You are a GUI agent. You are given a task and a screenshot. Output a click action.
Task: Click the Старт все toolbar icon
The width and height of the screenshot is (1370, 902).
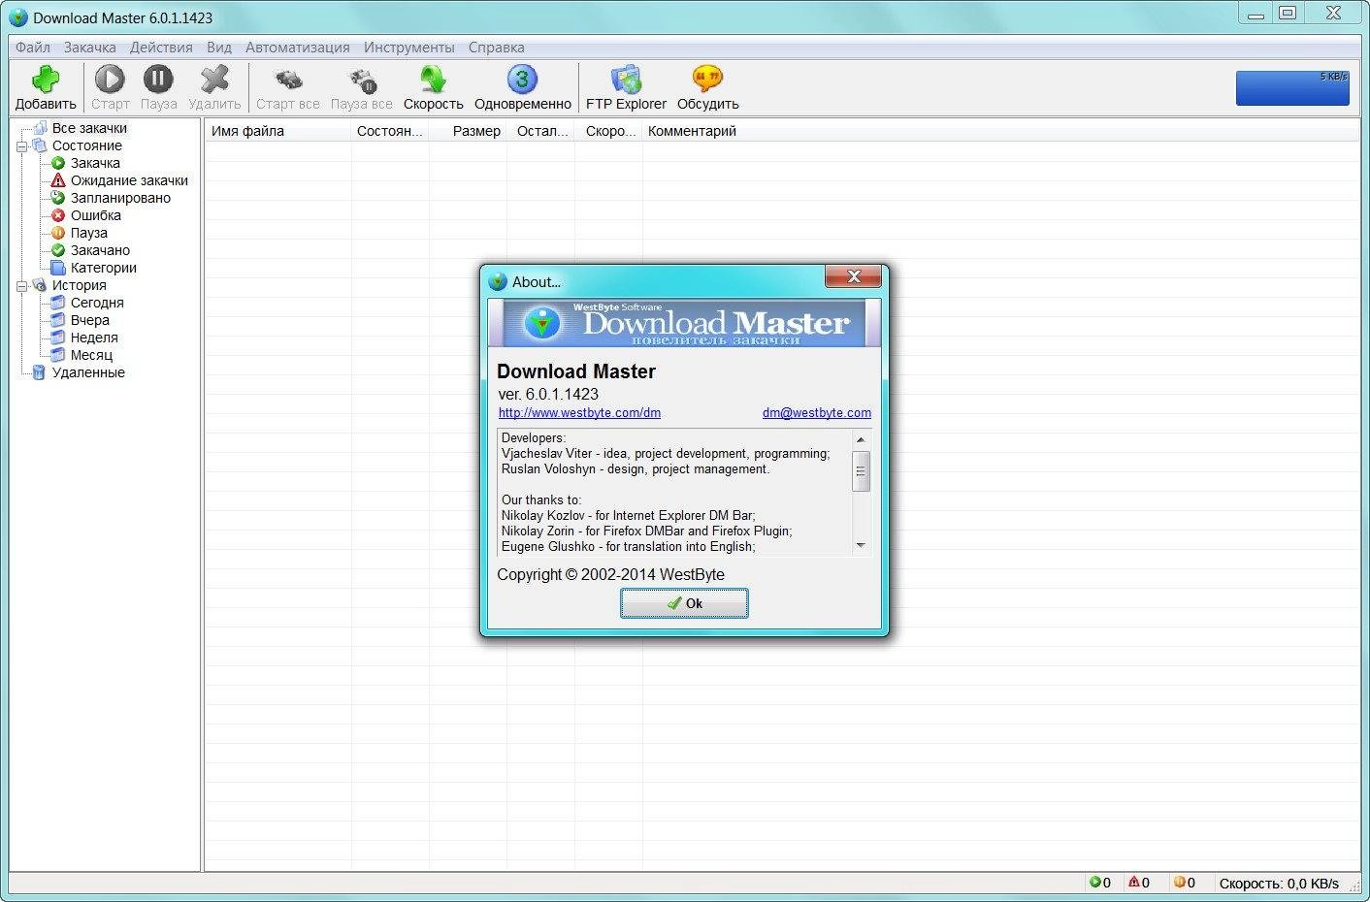[x=288, y=79]
